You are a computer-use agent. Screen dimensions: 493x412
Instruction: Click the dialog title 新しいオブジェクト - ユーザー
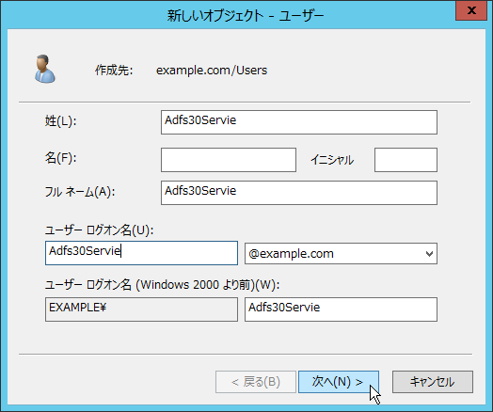coord(246,15)
